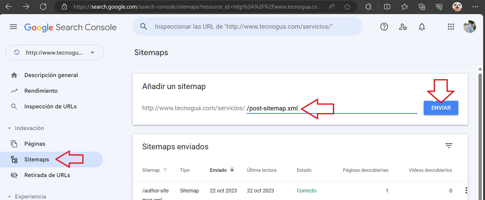The image size is (485, 200).
Task: Open filter for submitted sitemaps
Action: (449, 146)
